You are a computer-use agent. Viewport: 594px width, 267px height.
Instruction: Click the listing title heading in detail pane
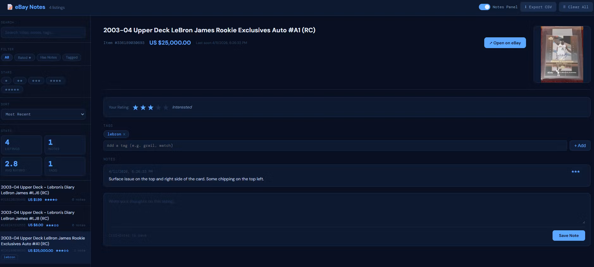[209, 30]
